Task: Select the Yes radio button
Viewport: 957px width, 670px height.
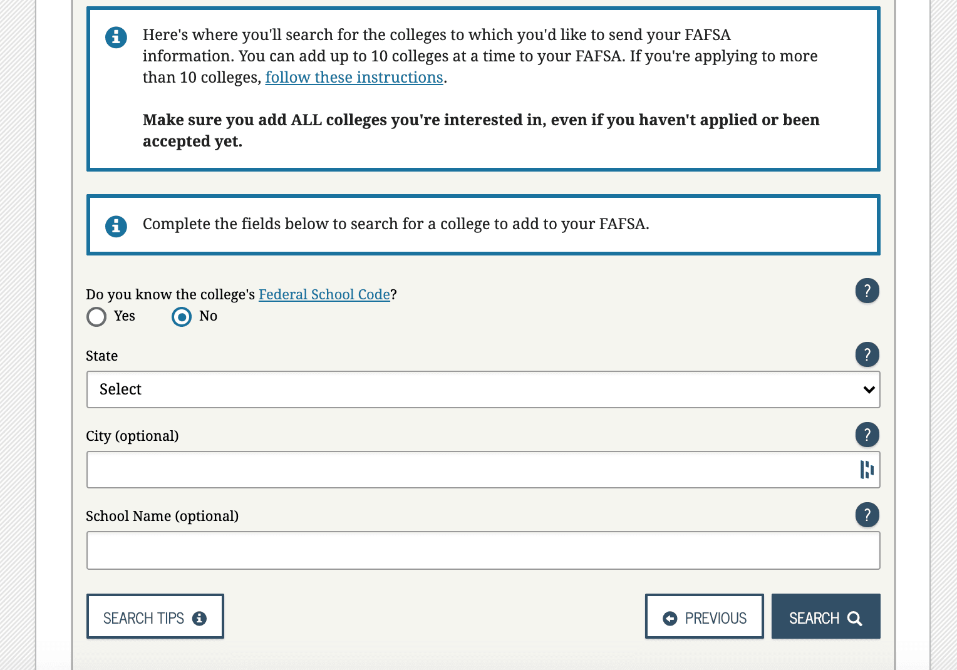Action: tap(96, 317)
